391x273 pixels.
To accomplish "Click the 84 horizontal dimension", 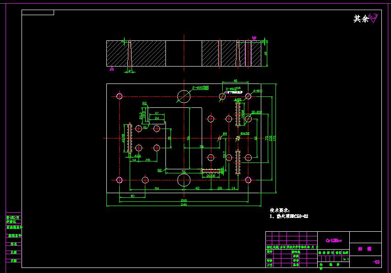I will [x=157, y=189].
